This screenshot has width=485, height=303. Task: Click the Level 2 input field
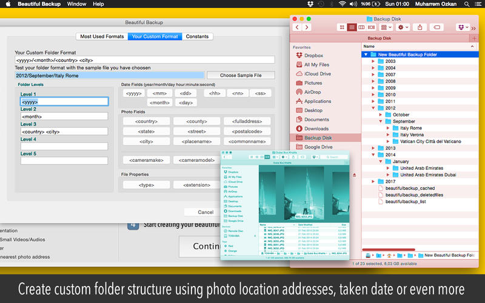64,116
